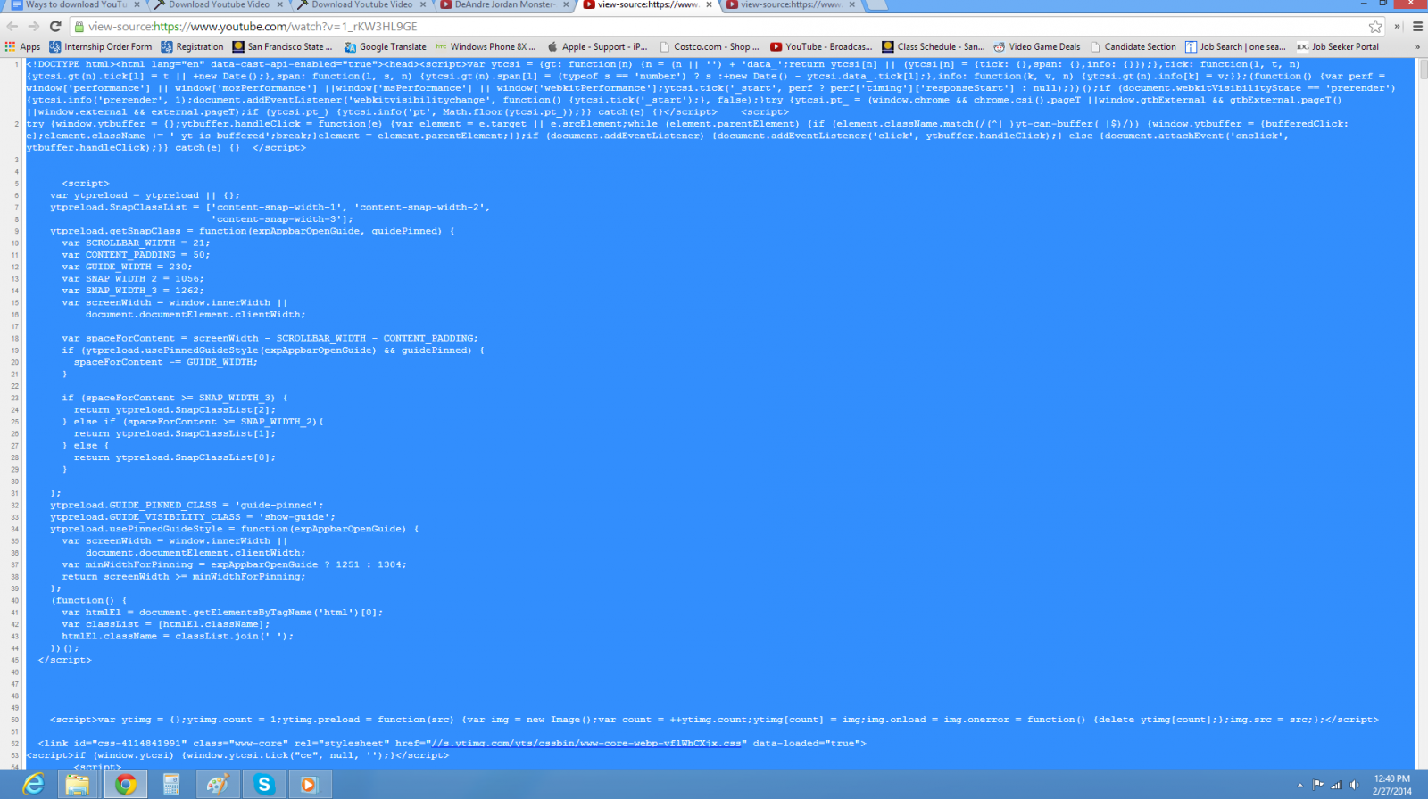Click the browser reload button
1428x799 pixels.
pyautogui.click(x=55, y=27)
